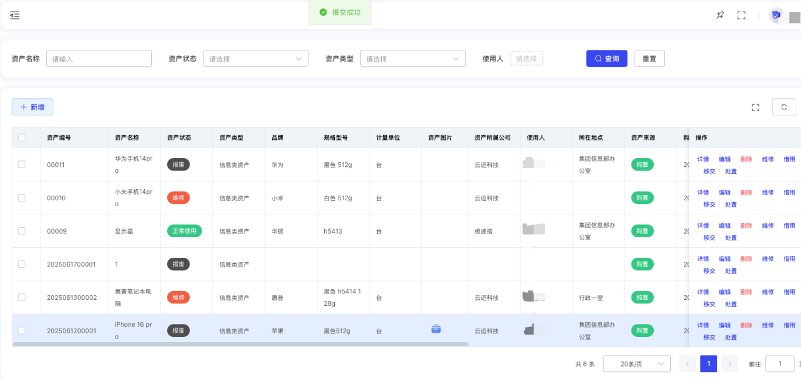
Task: Click 编辑 for asset 2025061300002
Action: tap(725, 292)
